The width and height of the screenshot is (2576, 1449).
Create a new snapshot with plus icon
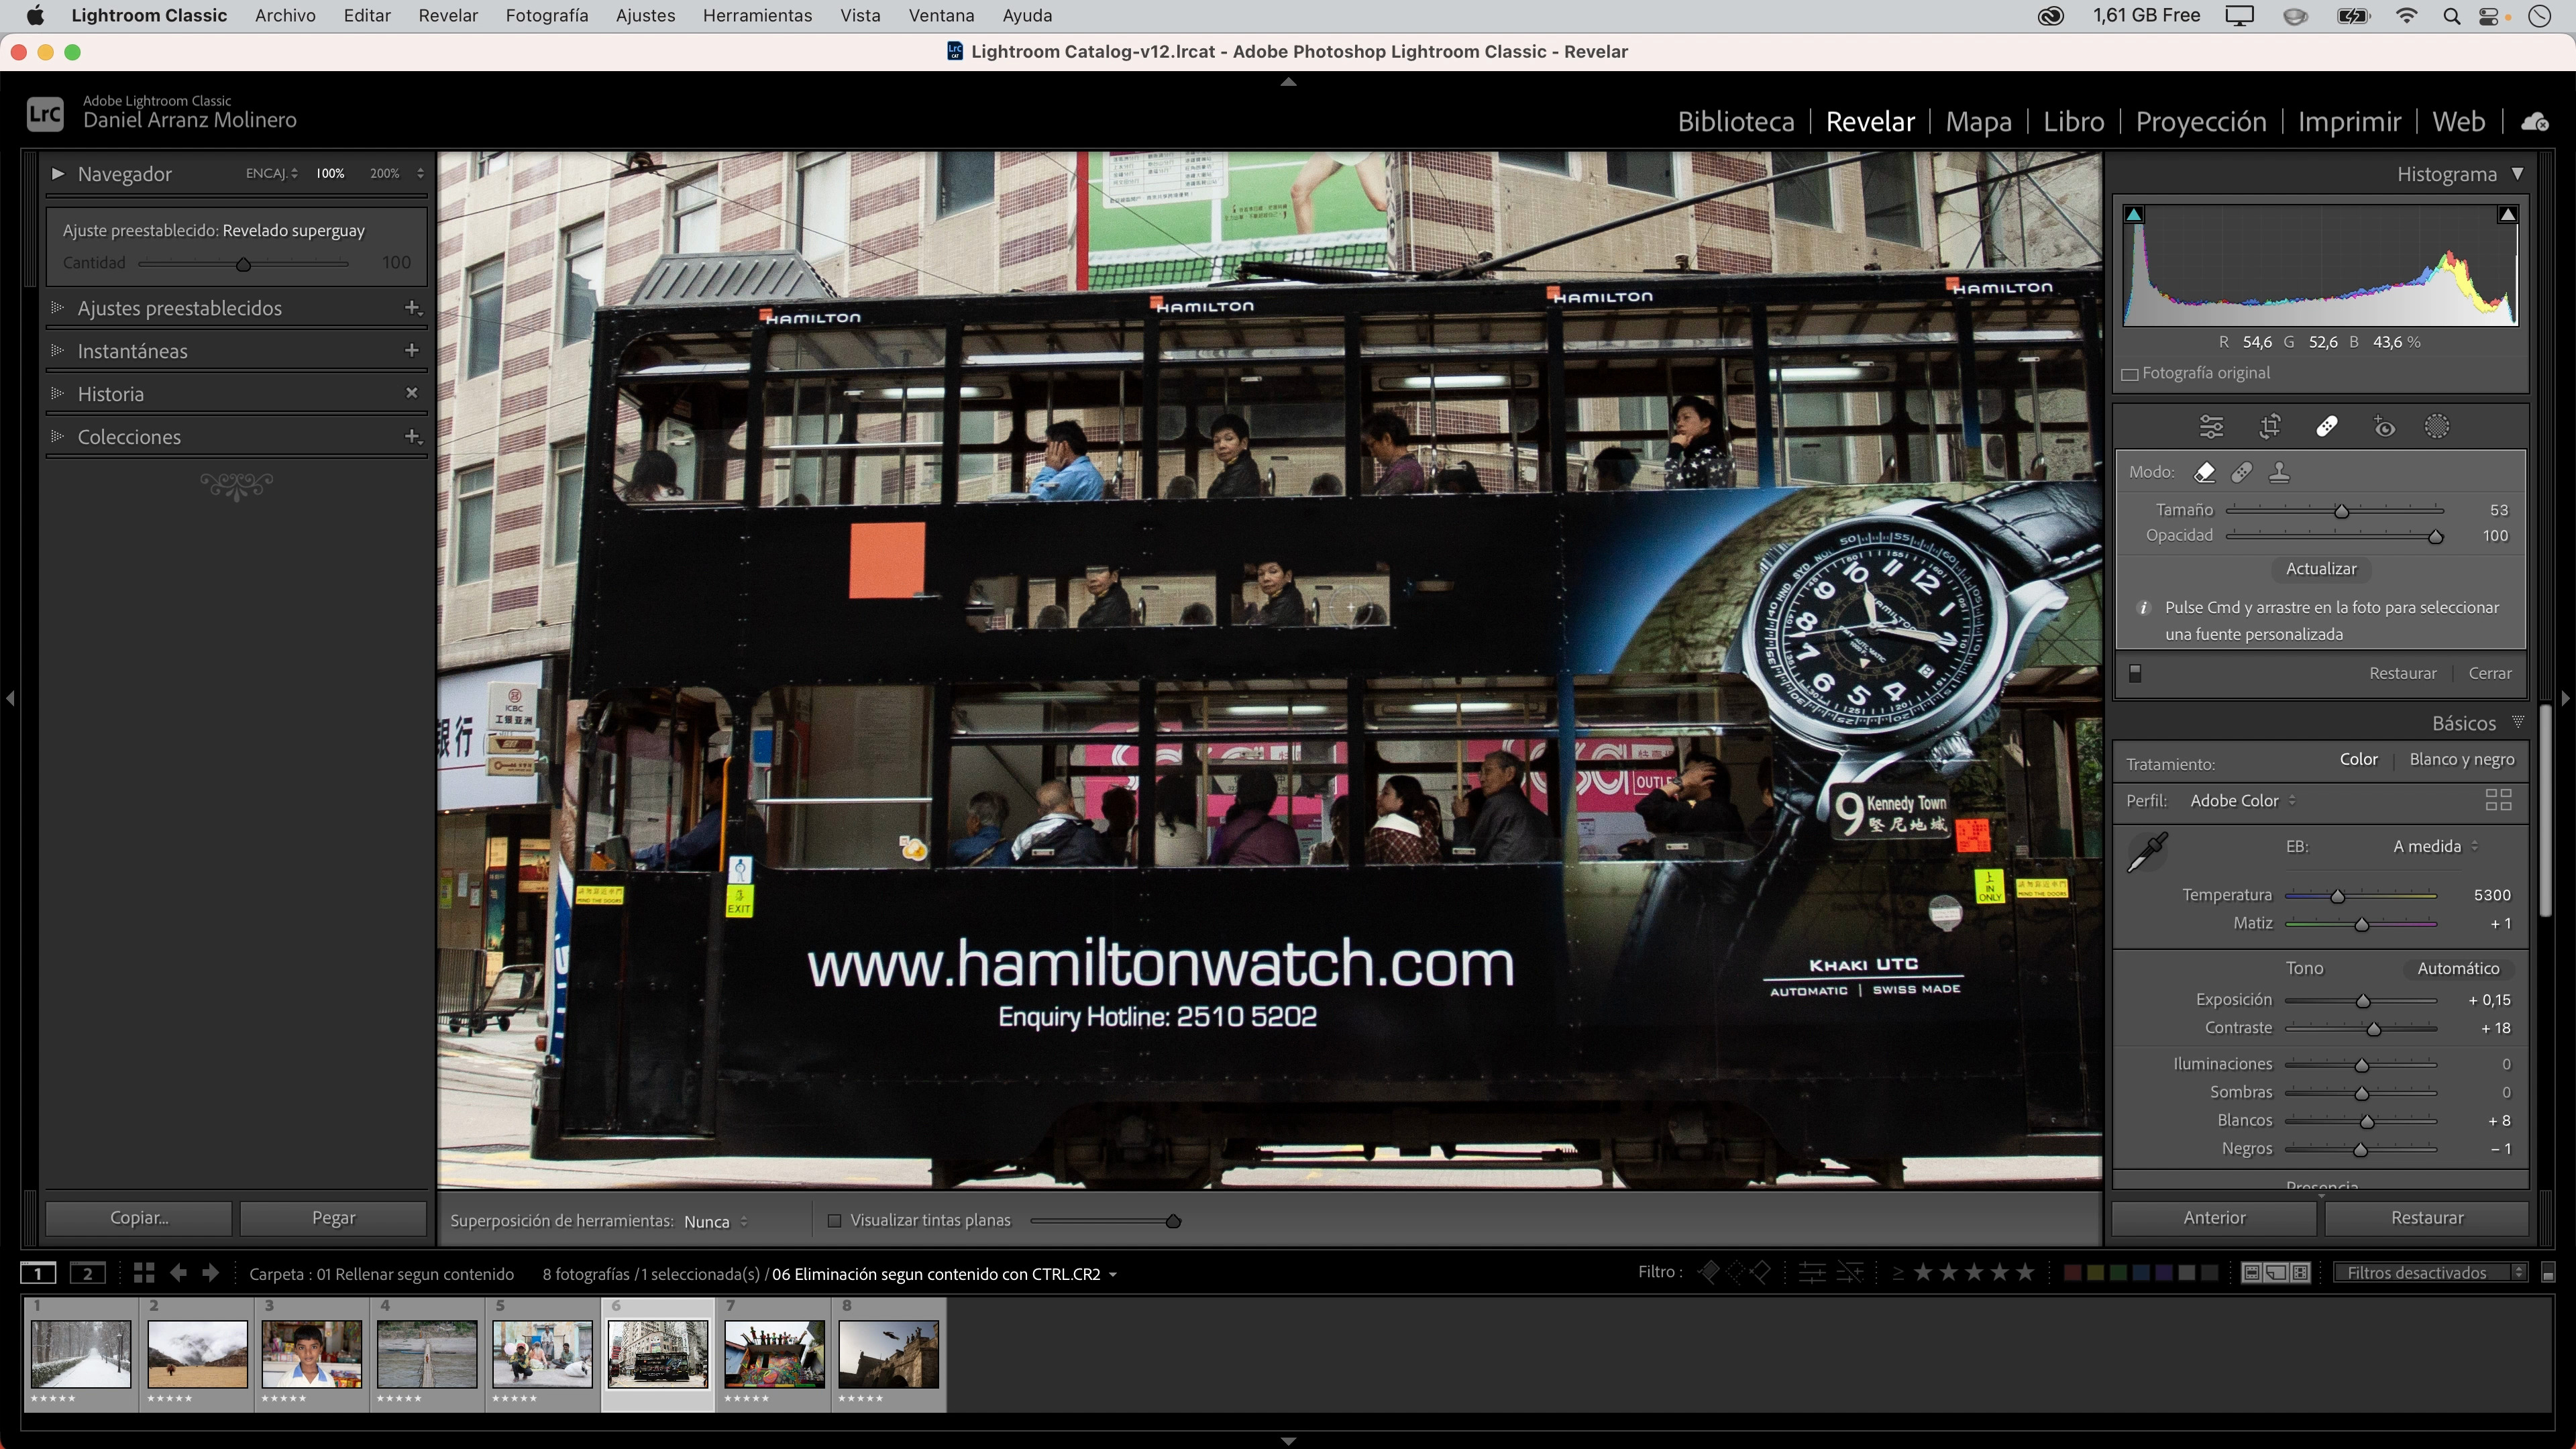[x=411, y=351]
